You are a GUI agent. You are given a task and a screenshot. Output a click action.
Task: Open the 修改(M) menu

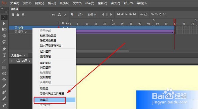(x=64, y=3)
